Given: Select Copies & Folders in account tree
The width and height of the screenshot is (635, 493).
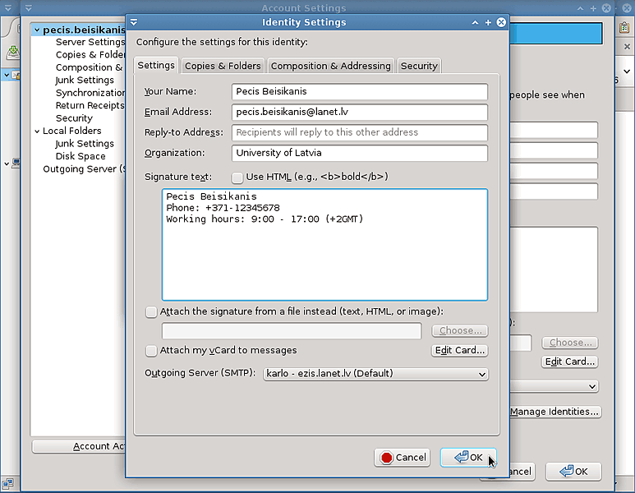Looking at the screenshot, I should point(90,55).
